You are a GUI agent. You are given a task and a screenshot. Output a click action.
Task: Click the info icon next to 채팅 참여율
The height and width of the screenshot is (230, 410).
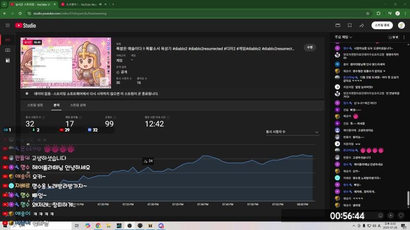(x=80, y=117)
